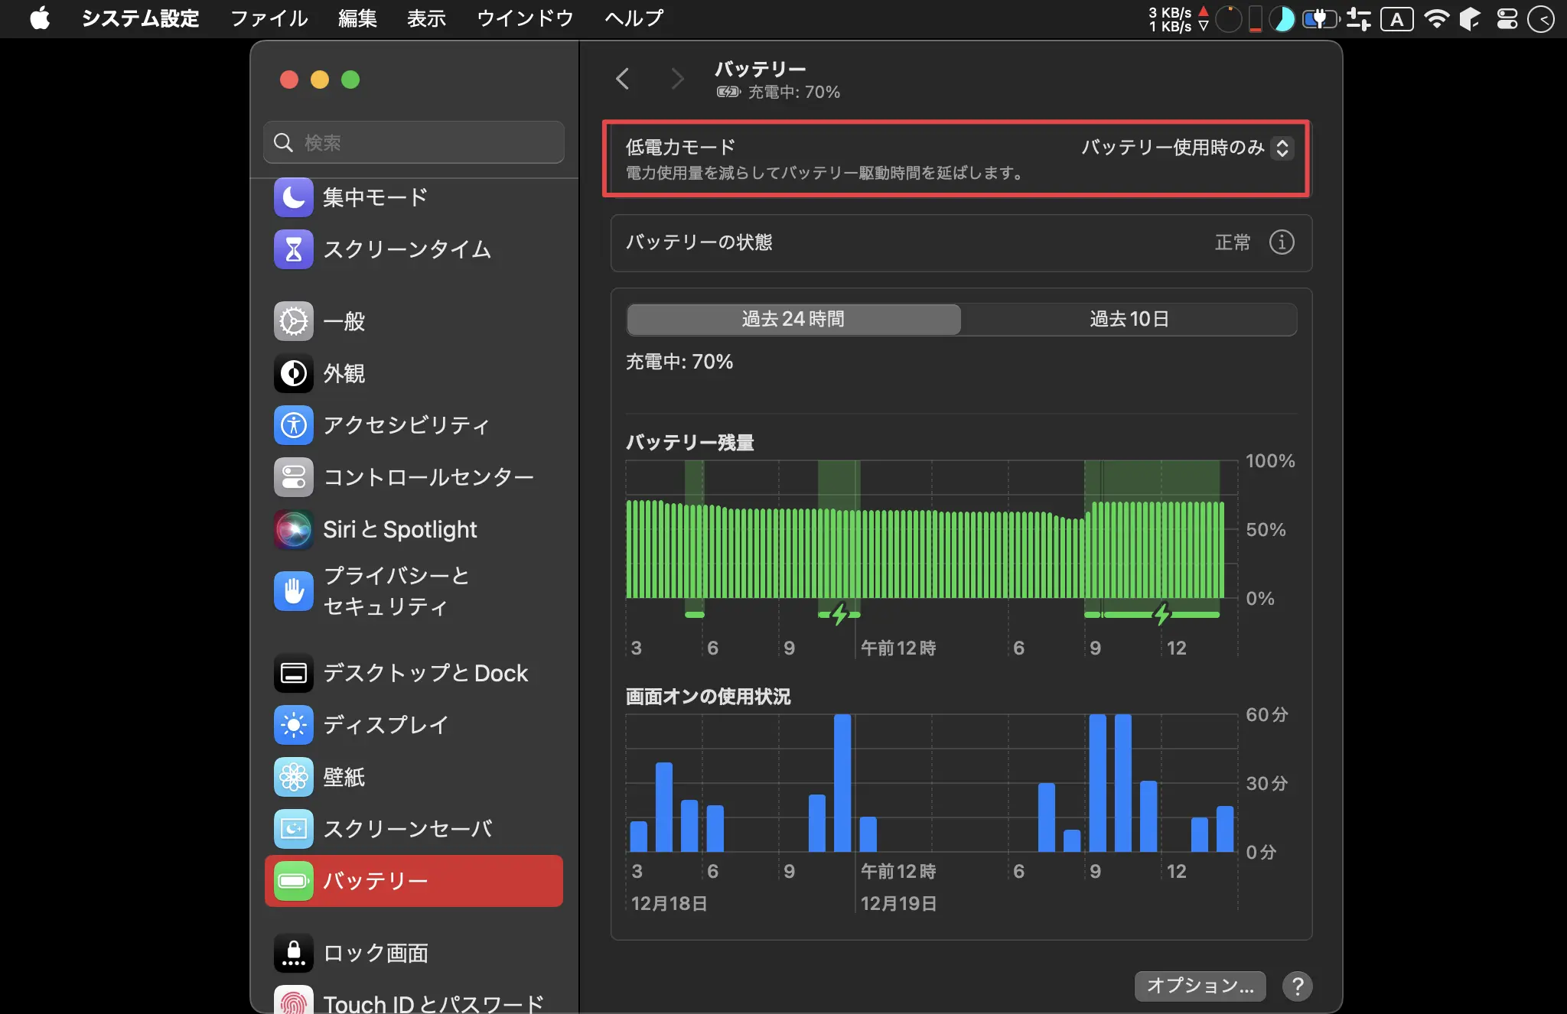Click the search field 検索
The height and width of the screenshot is (1014, 1567).
414,142
